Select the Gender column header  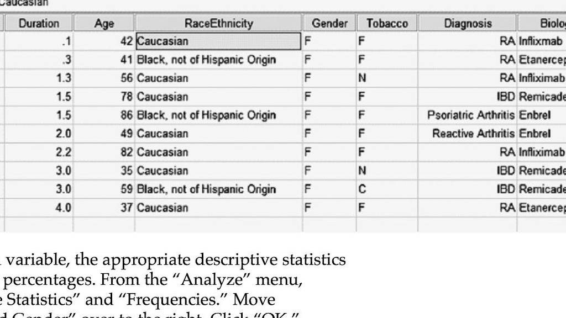point(329,23)
